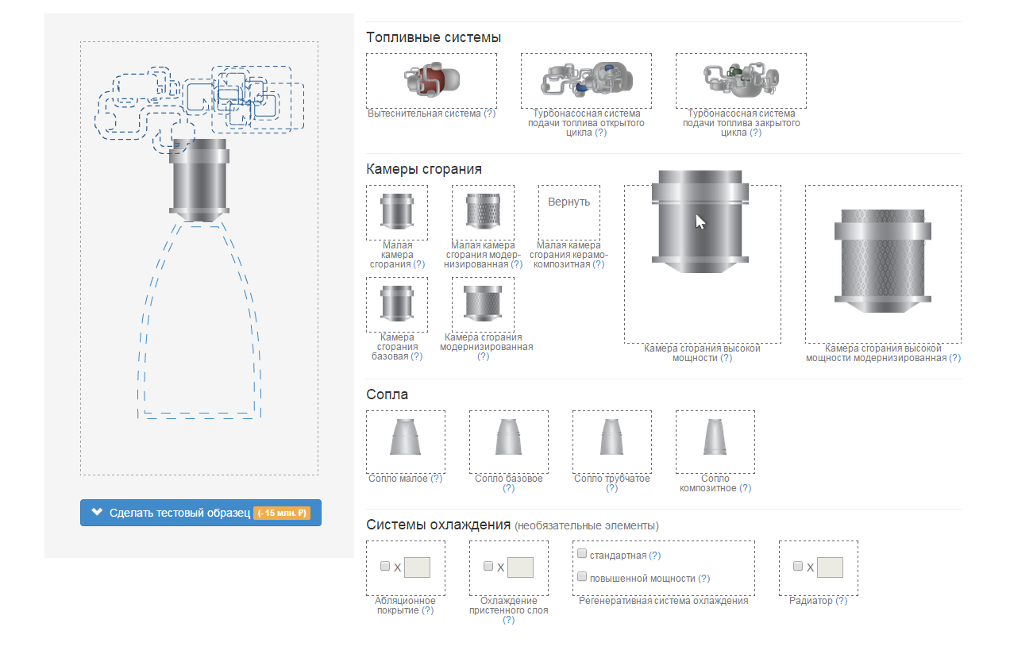Select the Сопло трубчатое nozzle image
1010x654 pixels.
click(611, 437)
